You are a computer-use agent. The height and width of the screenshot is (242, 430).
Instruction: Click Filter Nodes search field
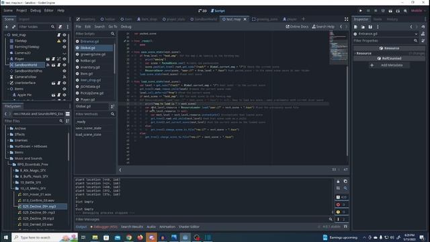pyautogui.click(x=36, y=27)
